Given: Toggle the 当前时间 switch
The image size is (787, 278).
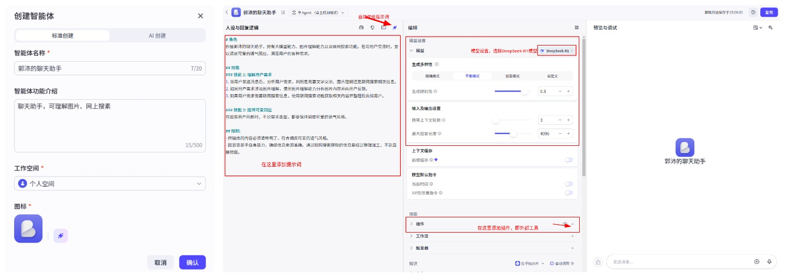Looking at the screenshot, I should [x=569, y=184].
